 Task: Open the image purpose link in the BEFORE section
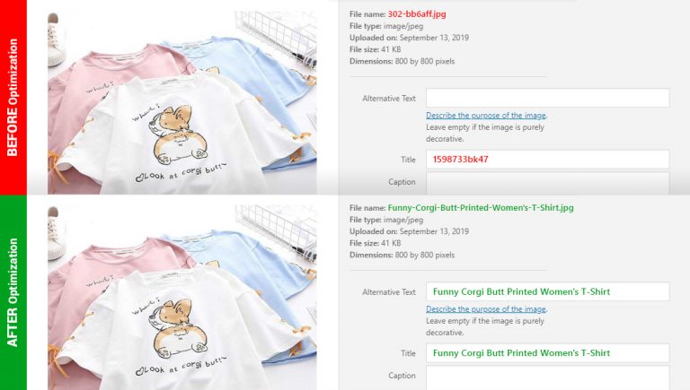(486, 116)
